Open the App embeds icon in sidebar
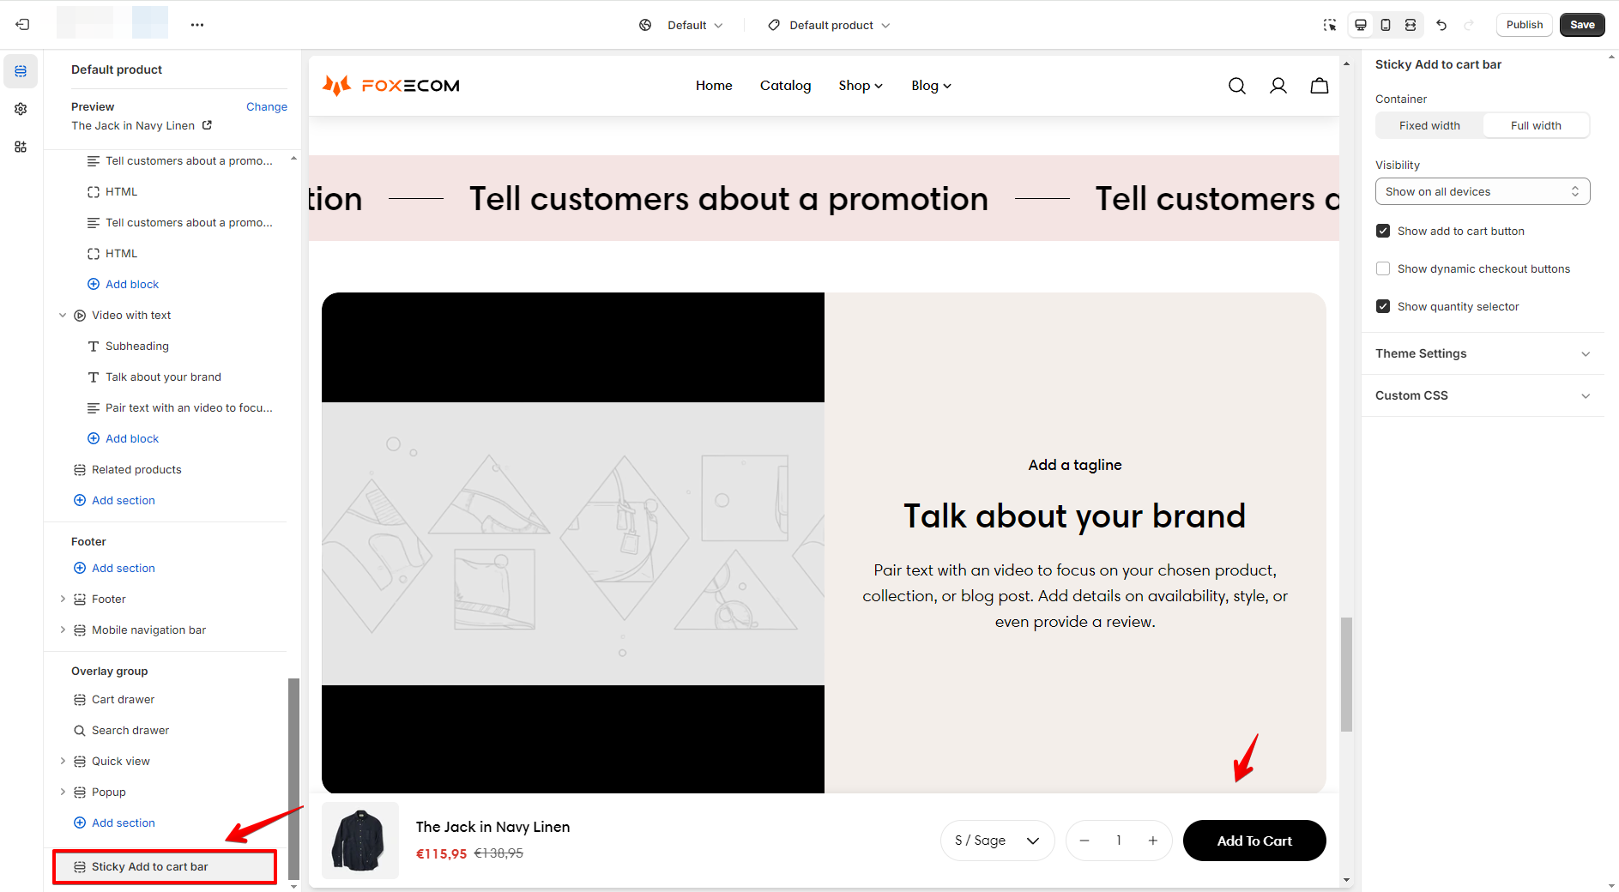Screen dimensions: 1619x892 (x=21, y=147)
